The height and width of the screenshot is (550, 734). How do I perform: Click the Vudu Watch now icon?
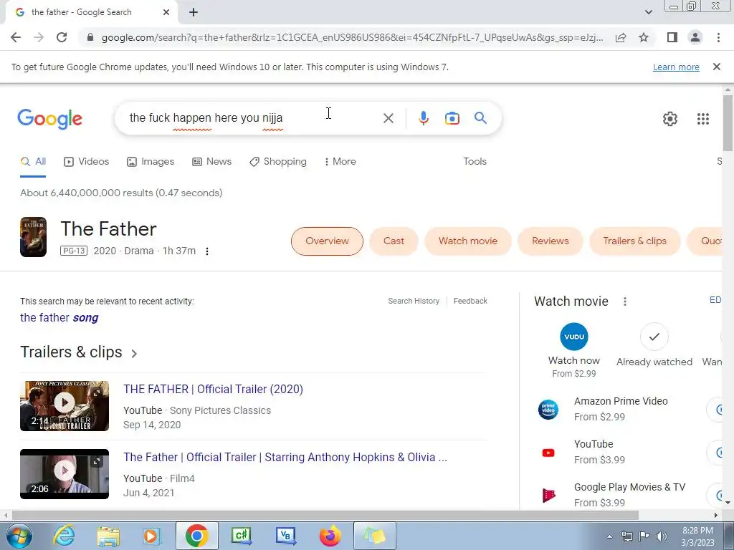pos(574,337)
